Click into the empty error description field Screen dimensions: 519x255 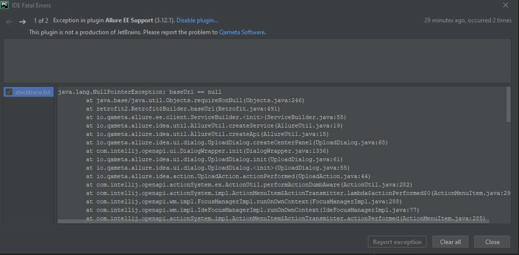[257, 61]
